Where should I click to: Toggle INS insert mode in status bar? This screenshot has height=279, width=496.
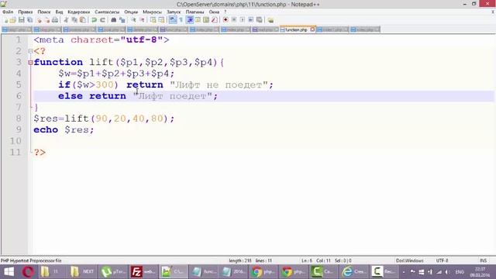coord(483,260)
